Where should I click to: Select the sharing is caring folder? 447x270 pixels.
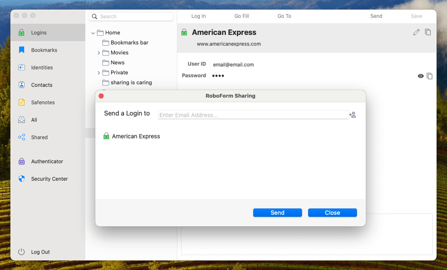point(127,82)
